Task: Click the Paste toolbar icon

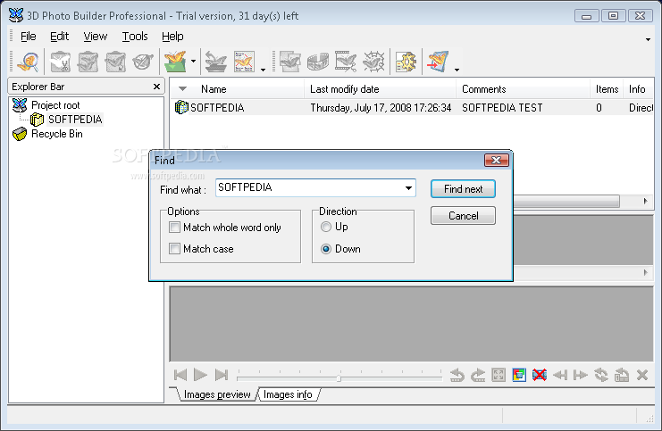Action: point(115,62)
